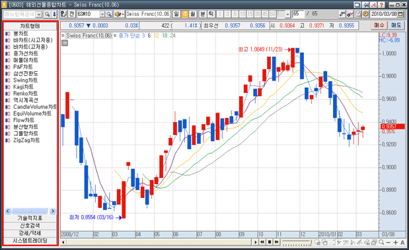Image resolution: width=409 pixels, height=250 pixels.
Task: Select CandleVolume차트 chart type
Action: click(35, 107)
